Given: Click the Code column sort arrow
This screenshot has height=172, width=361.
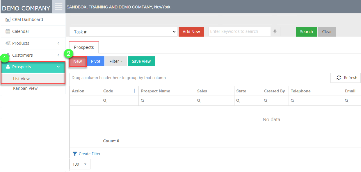Looking at the screenshot, I should coord(134,91).
